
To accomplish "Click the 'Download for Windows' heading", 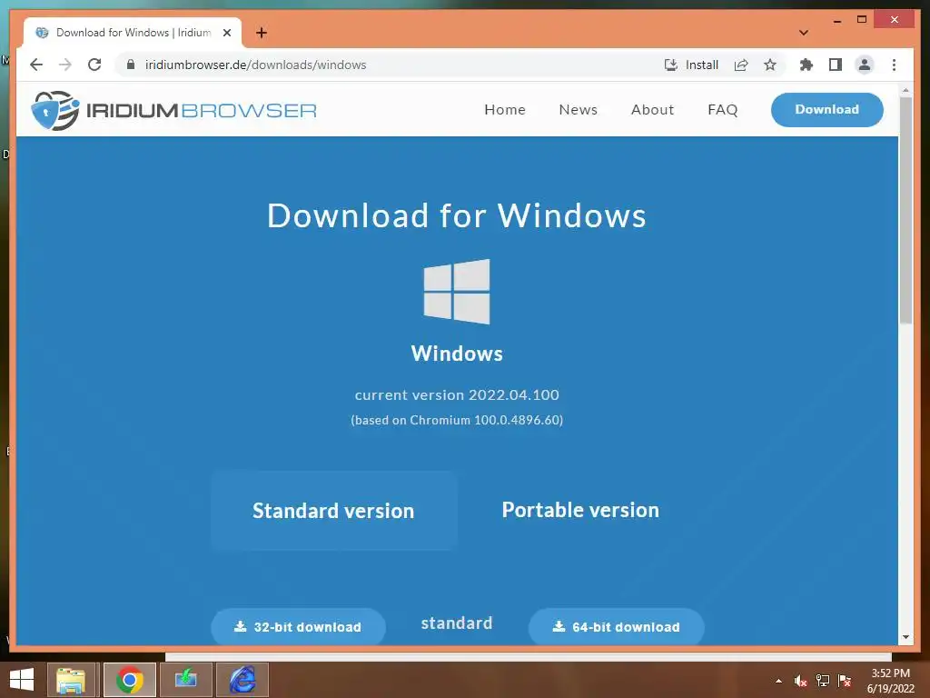I will [457, 214].
